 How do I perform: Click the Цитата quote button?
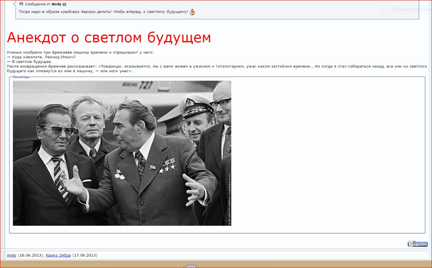(418, 244)
